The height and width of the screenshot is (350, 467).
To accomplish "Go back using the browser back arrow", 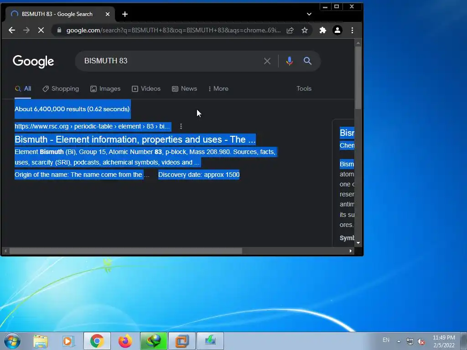I will (x=11, y=30).
